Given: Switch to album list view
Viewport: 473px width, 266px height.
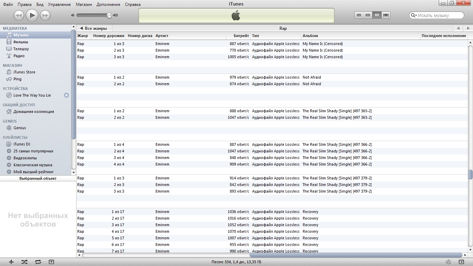Looking at the screenshot, I should [x=368, y=15].
